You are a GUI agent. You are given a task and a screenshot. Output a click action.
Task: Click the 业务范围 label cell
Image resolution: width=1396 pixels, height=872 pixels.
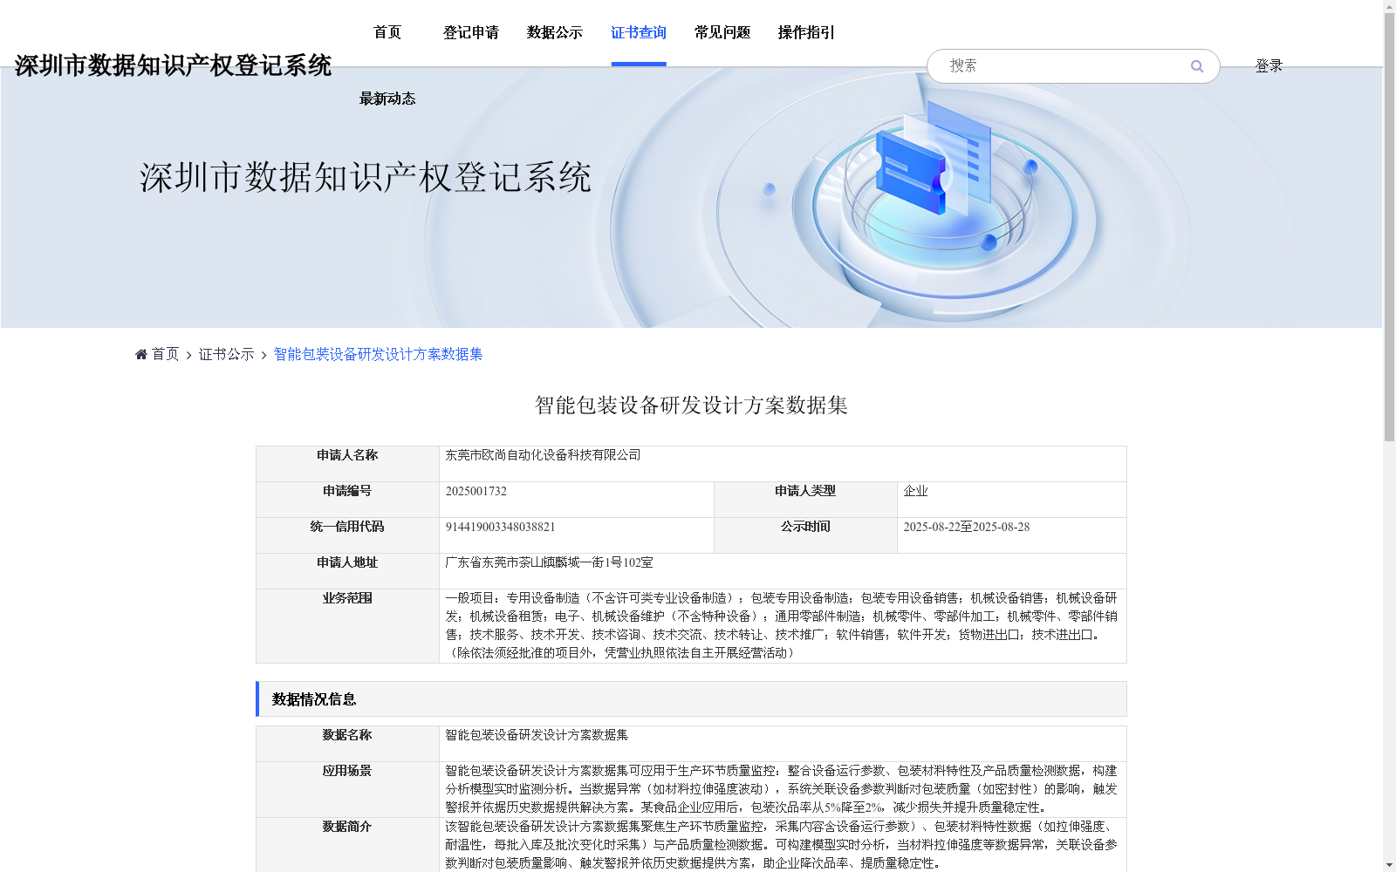point(347,626)
